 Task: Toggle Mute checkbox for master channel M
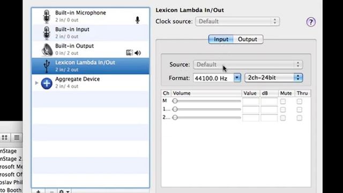(x=283, y=101)
